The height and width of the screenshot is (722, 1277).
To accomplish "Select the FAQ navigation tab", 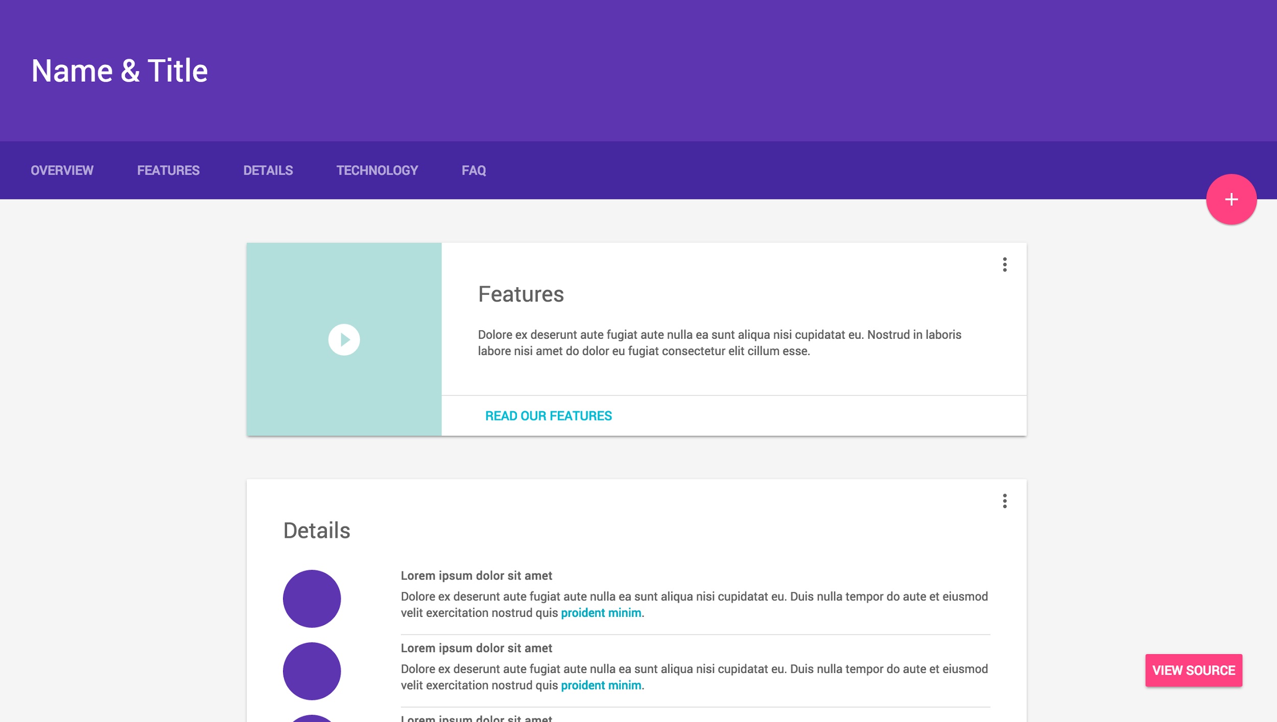I will click(x=474, y=170).
